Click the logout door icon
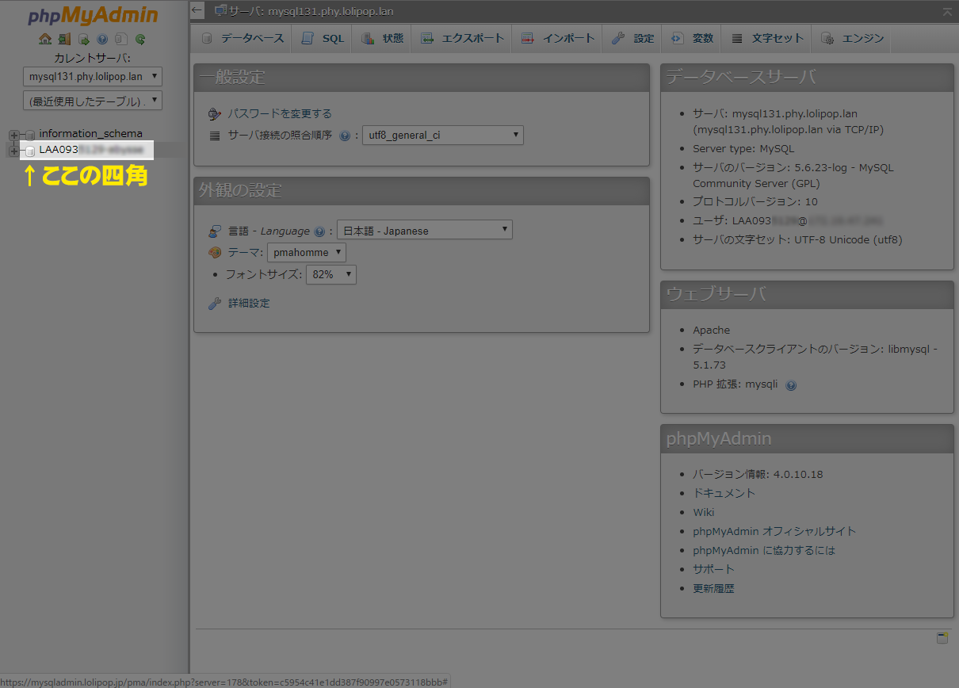Screen dimensions: 959x688 pyautogui.click(x=64, y=39)
